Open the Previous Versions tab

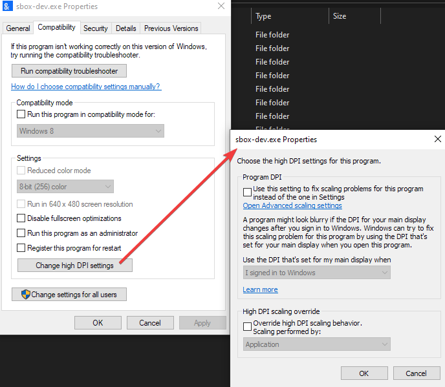pos(171,28)
